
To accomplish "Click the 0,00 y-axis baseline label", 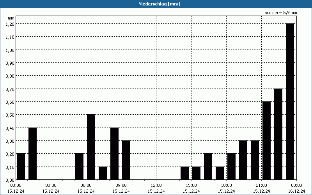I will point(10,180).
